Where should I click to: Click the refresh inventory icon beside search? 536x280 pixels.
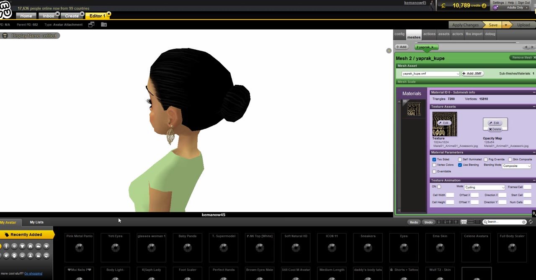pyautogui.click(x=531, y=222)
